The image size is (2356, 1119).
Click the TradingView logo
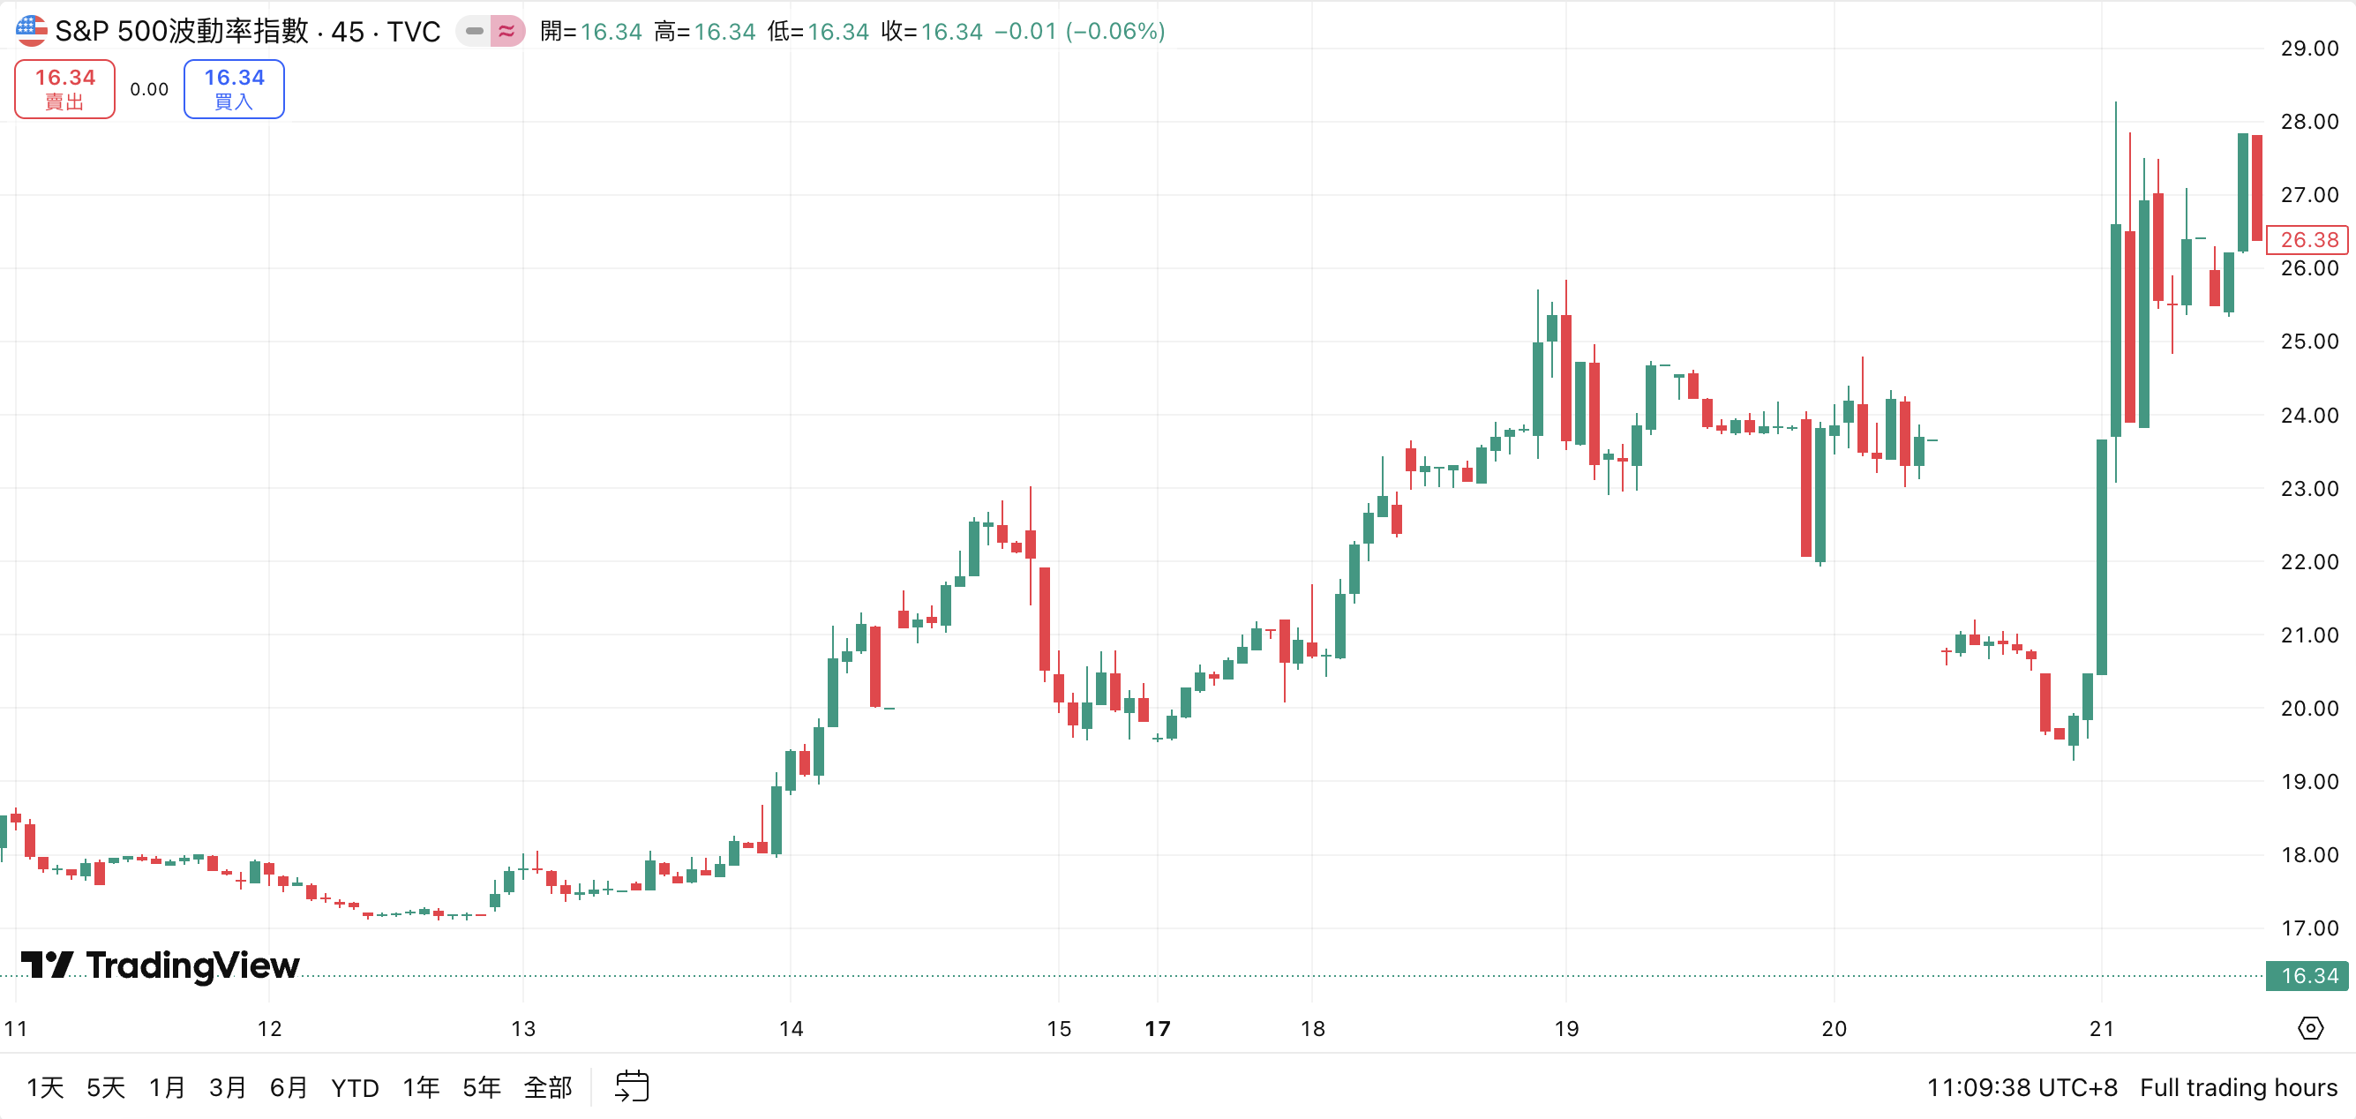click(x=161, y=965)
